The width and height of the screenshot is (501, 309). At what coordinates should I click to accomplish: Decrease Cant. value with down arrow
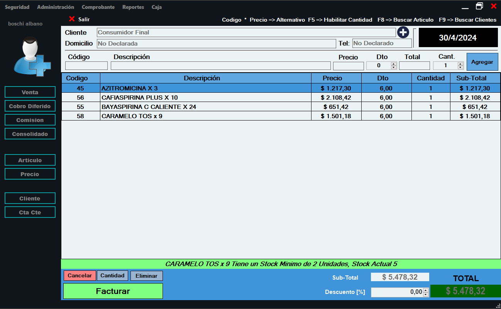[x=460, y=68]
